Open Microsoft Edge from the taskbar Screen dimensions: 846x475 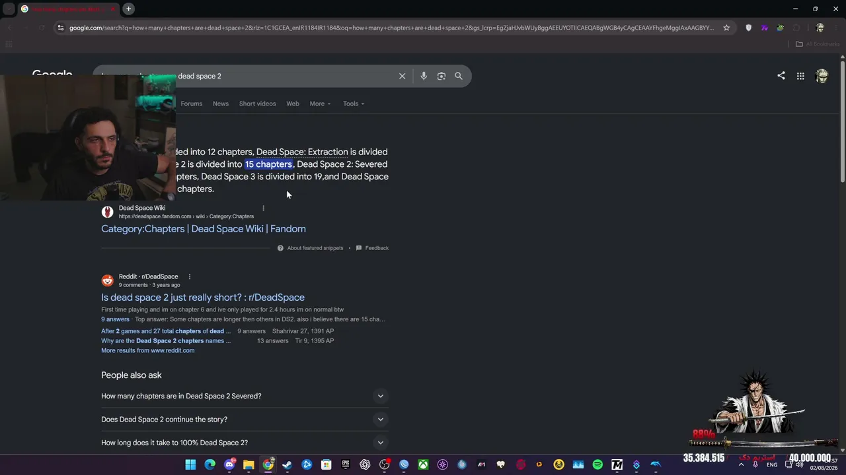point(210,464)
